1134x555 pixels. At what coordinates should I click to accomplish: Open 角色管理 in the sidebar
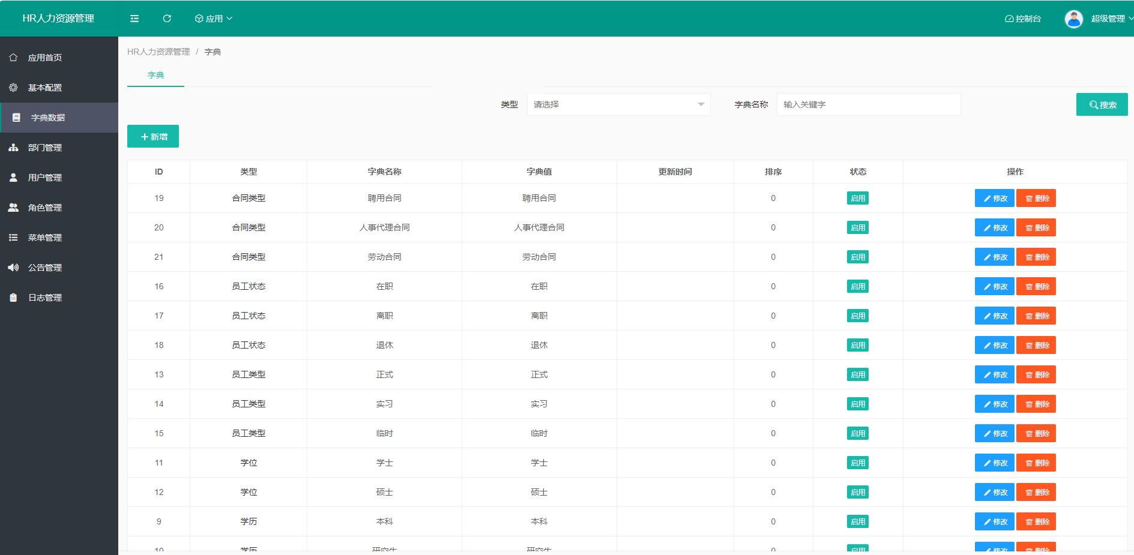43,208
